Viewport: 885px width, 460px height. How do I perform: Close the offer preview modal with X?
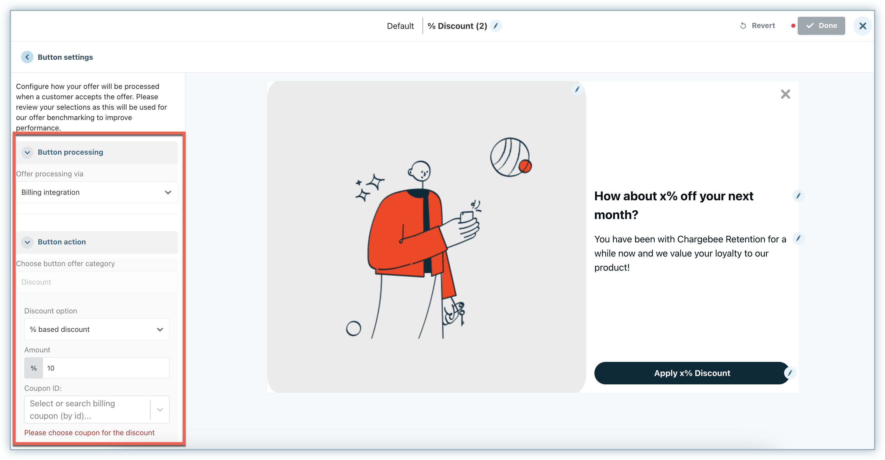point(785,94)
